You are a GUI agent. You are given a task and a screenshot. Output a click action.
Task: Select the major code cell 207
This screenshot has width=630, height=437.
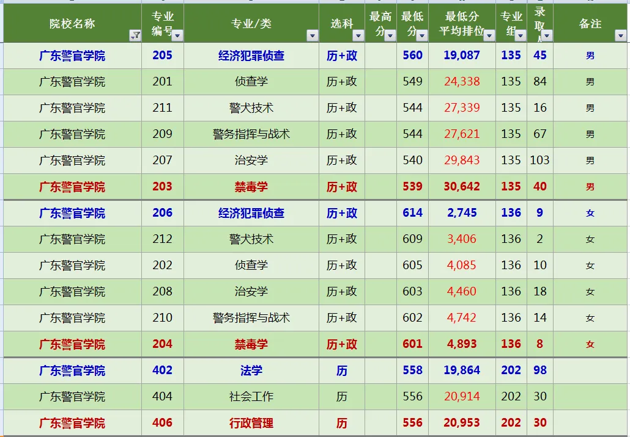(x=162, y=161)
